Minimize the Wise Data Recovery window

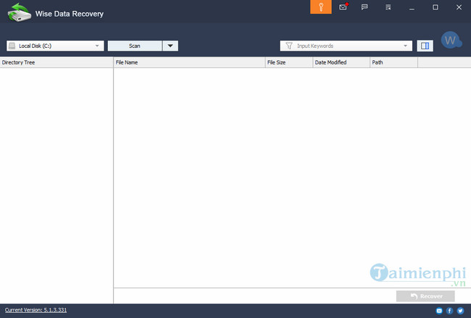click(412, 7)
